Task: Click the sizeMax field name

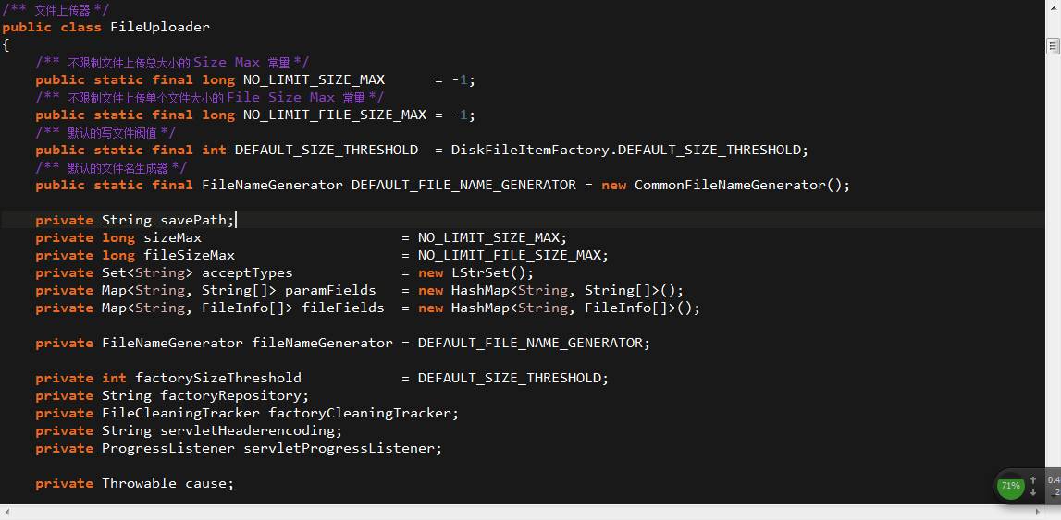Action: tap(173, 237)
